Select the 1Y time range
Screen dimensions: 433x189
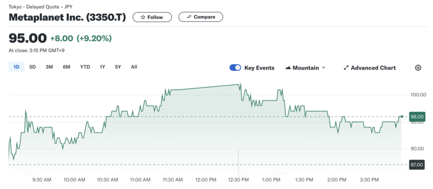coord(102,67)
